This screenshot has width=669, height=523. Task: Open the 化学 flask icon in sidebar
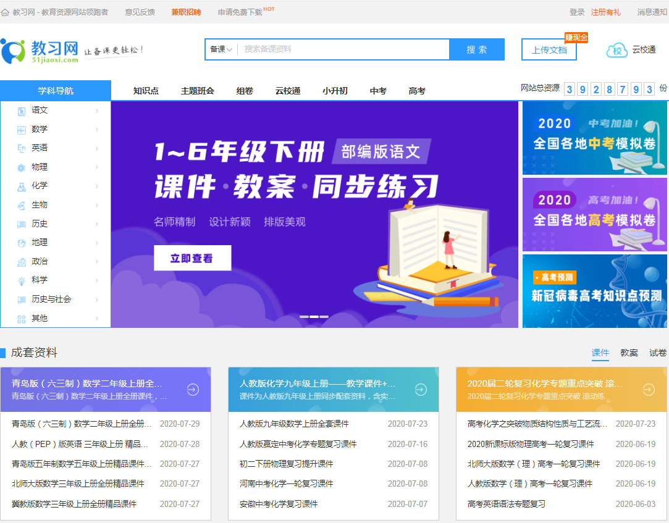22,186
